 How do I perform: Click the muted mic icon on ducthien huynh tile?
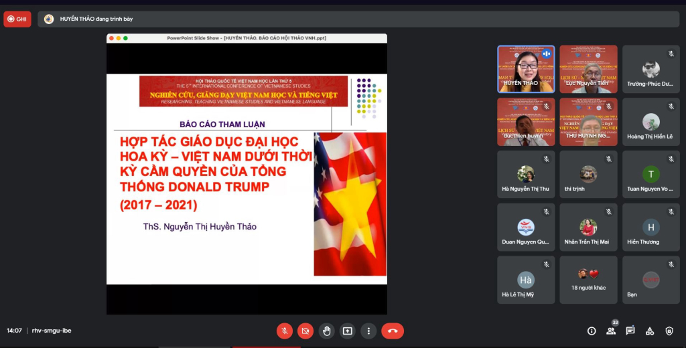coord(546,106)
